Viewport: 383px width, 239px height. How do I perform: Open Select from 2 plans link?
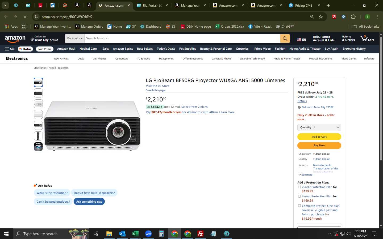pos(194,107)
